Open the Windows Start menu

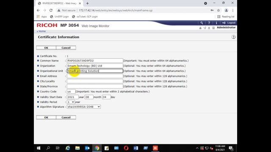tap(39, 148)
